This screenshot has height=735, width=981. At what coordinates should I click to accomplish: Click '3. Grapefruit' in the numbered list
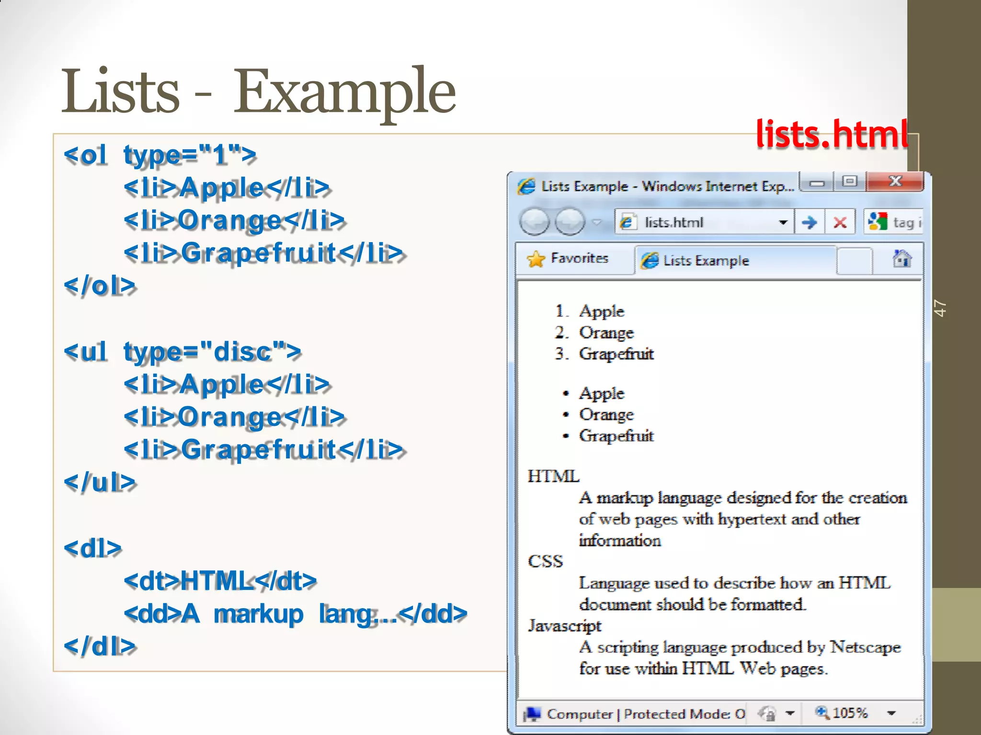605,354
